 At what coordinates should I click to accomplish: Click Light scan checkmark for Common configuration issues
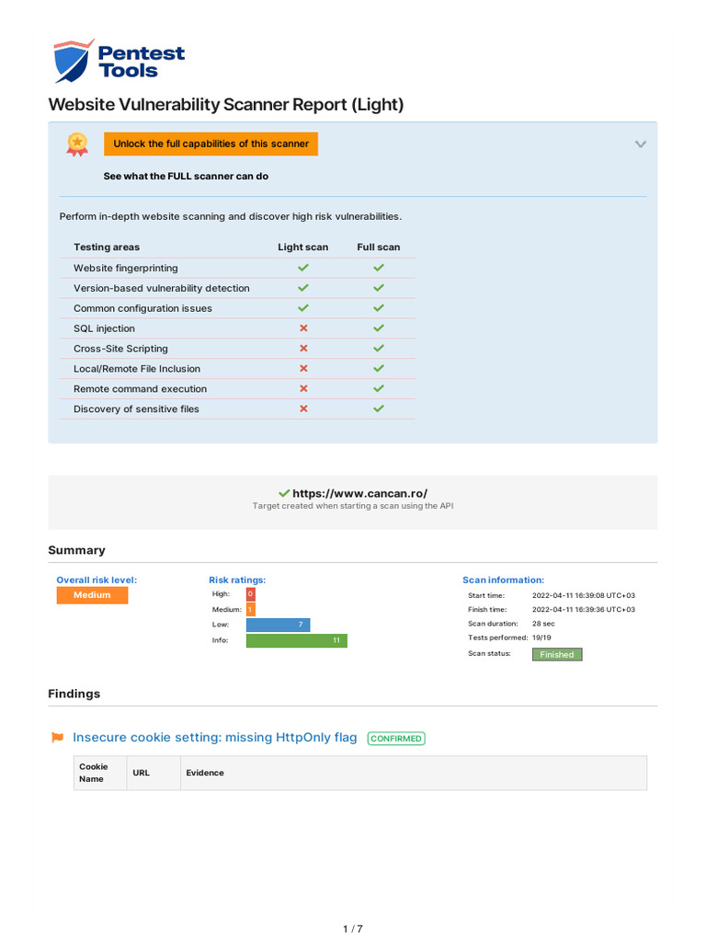pyautogui.click(x=303, y=308)
